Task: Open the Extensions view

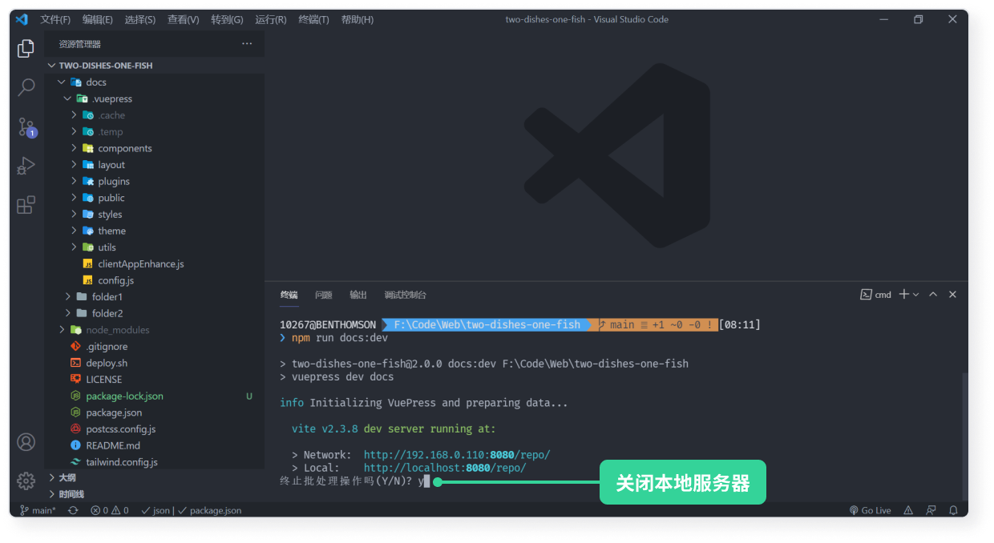Action: (26, 205)
